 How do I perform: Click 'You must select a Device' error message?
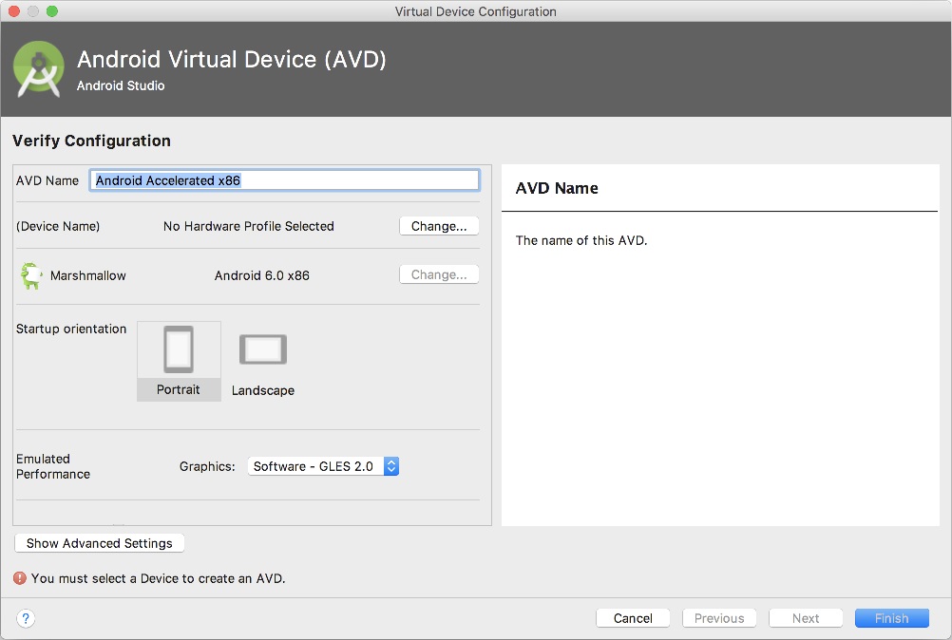click(x=158, y=578)
